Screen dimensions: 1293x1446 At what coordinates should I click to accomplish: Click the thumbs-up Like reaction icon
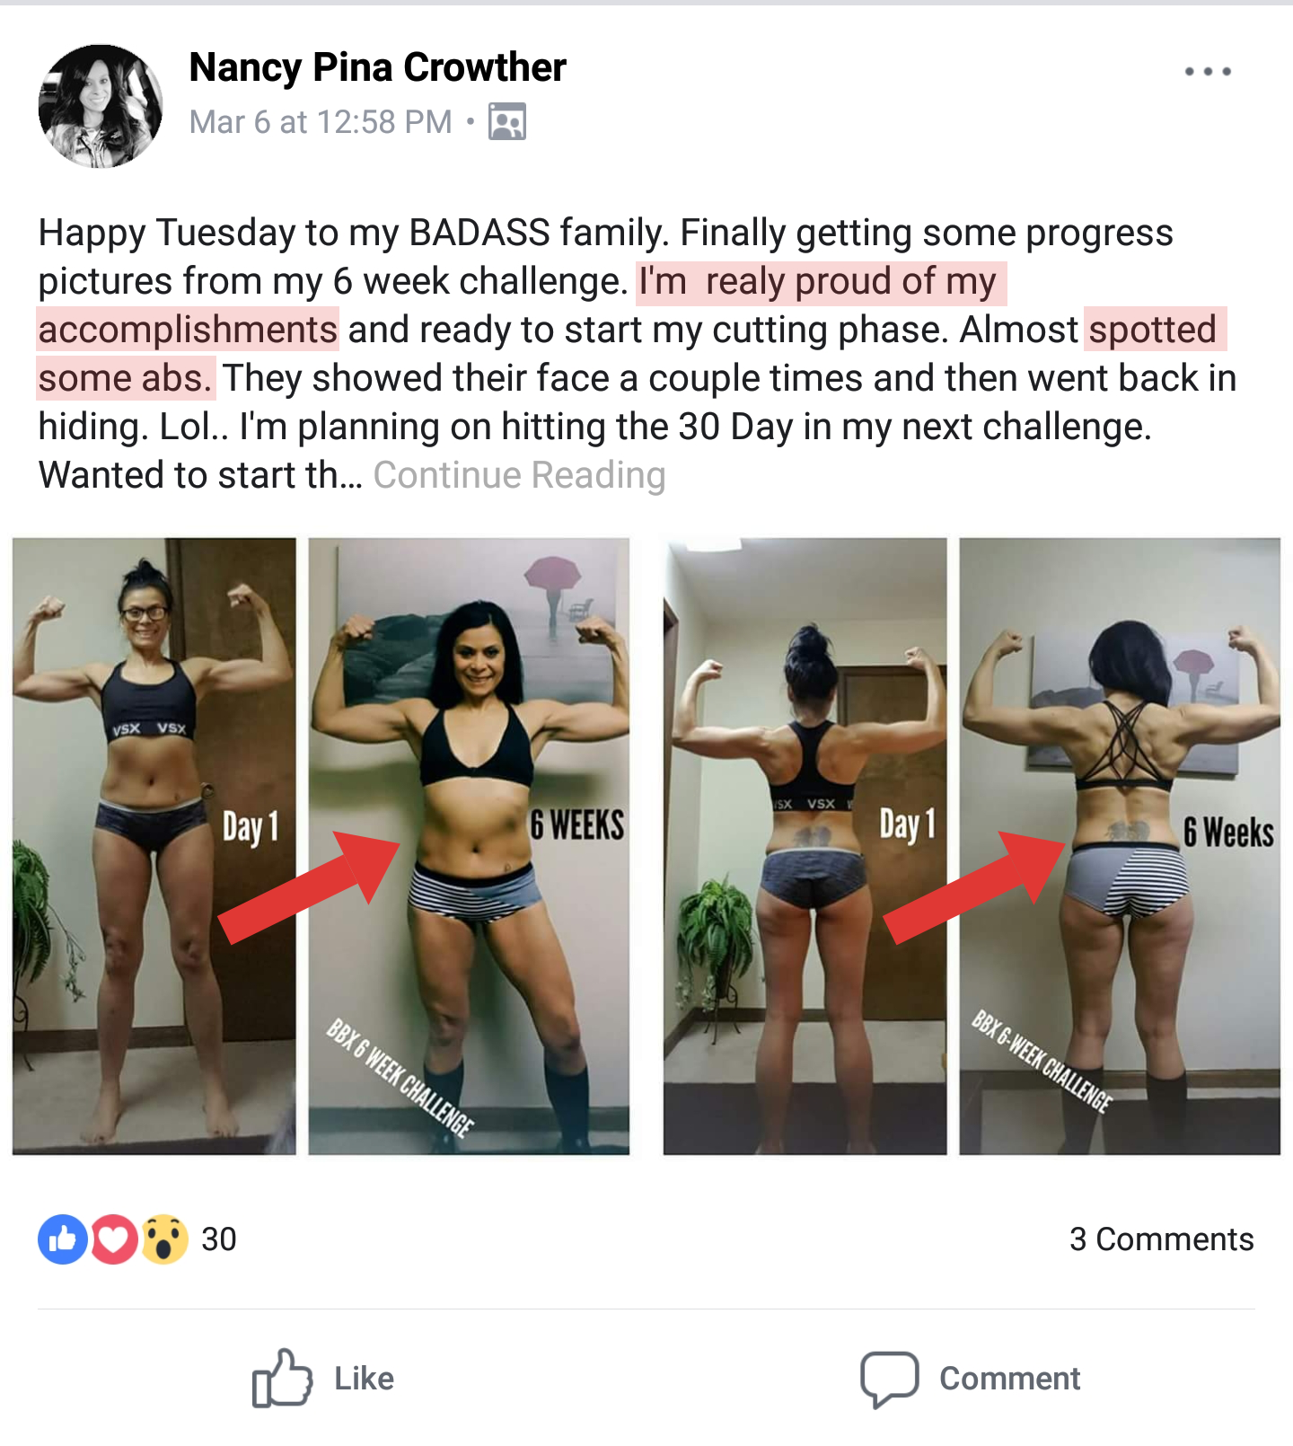(62, 1239)
